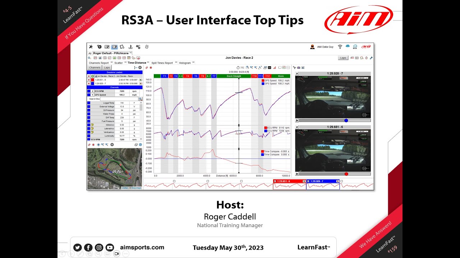Open the Histogram tab

(185, 63)
